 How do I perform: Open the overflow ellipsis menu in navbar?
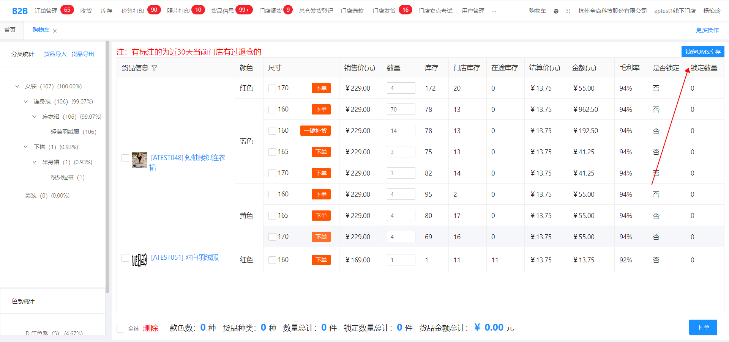click(x=494, y=11)
